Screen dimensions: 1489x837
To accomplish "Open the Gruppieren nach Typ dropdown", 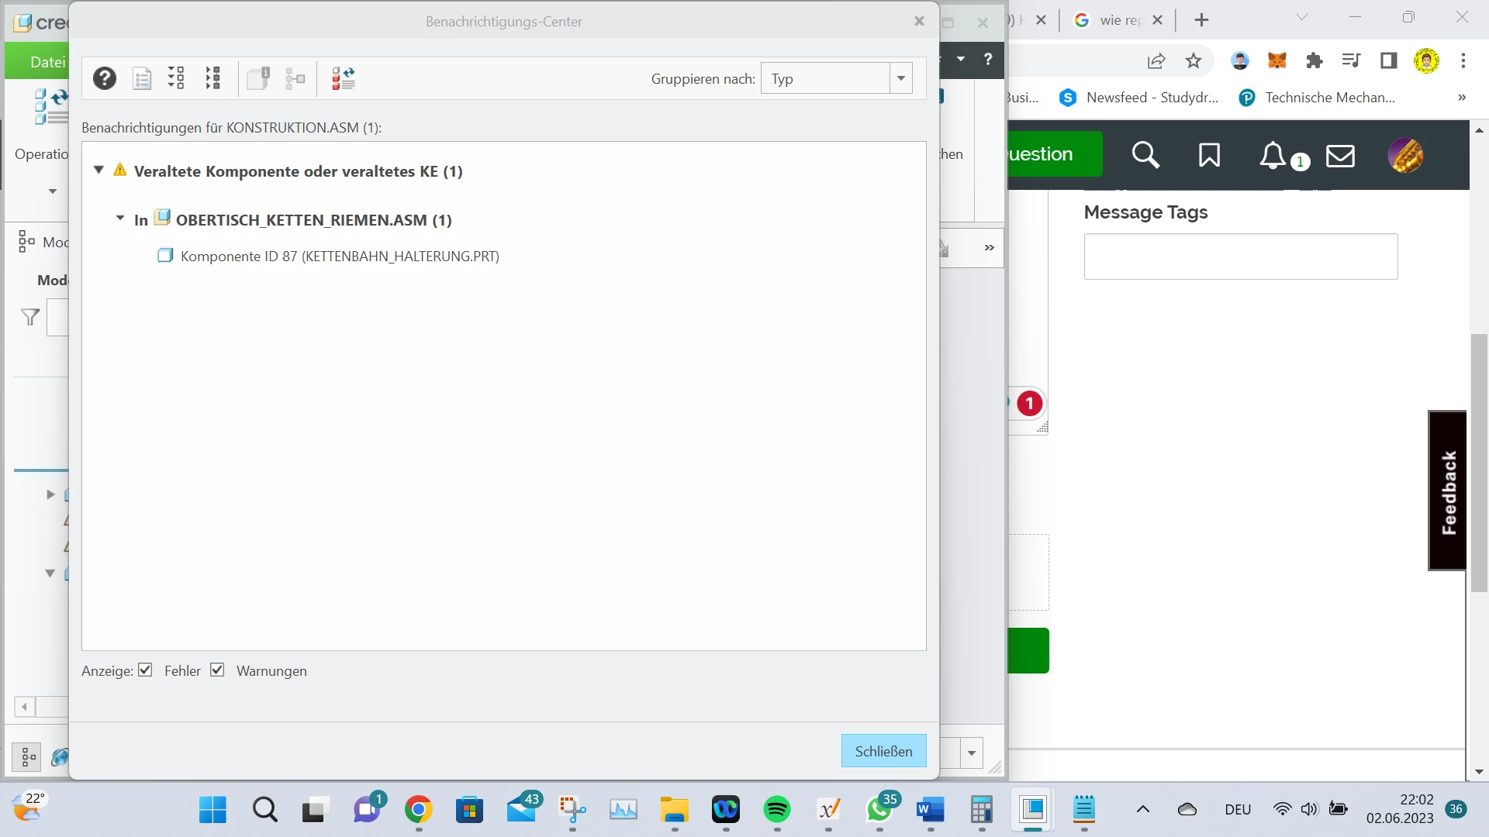I will 901,78.
